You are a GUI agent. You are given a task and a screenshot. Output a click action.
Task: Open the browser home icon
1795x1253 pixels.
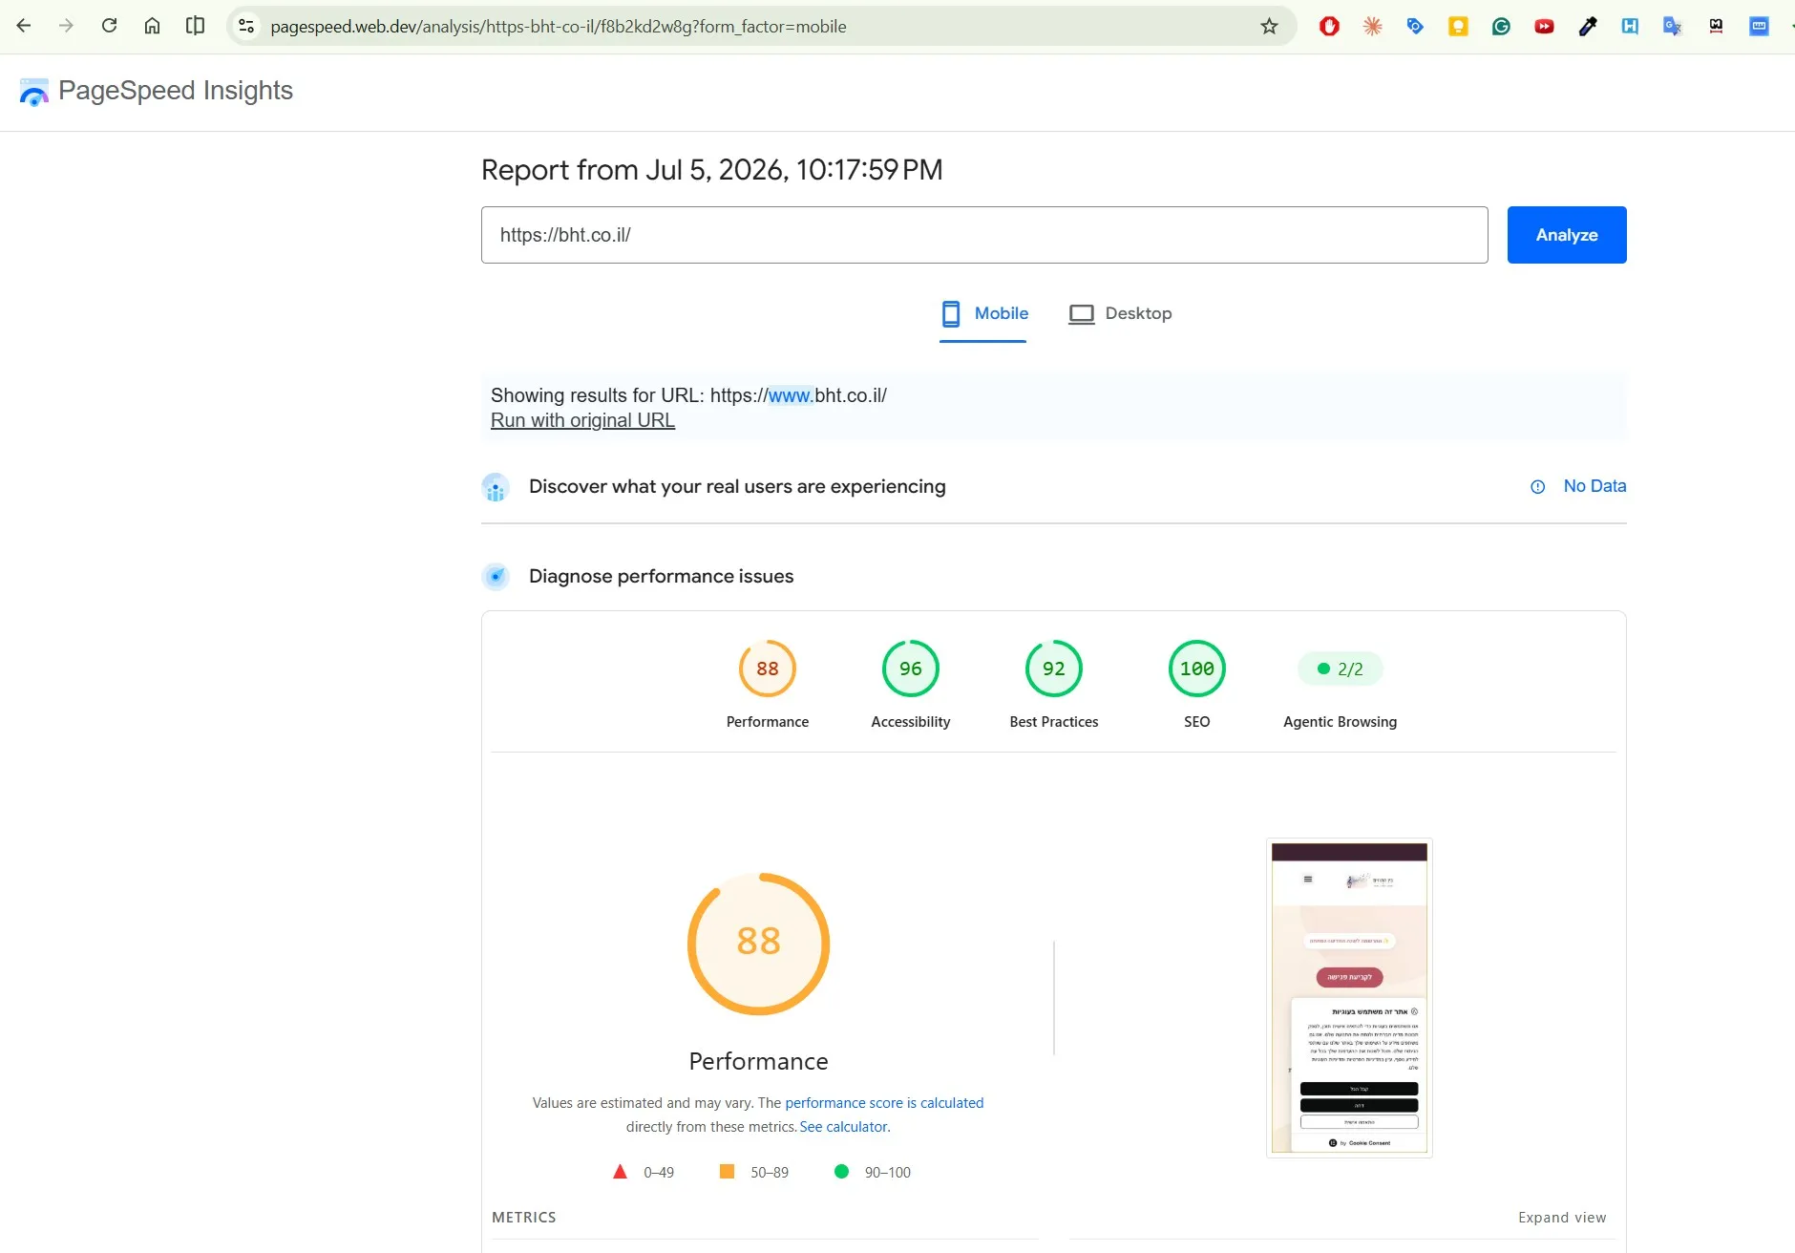[x=152, y=26]
